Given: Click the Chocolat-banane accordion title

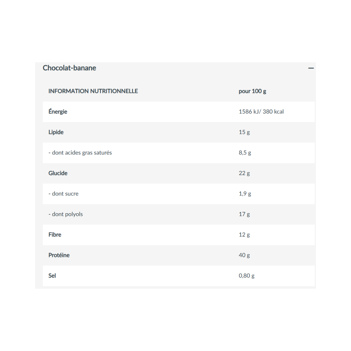Looking at the screenshot, I should click(69, 68).
